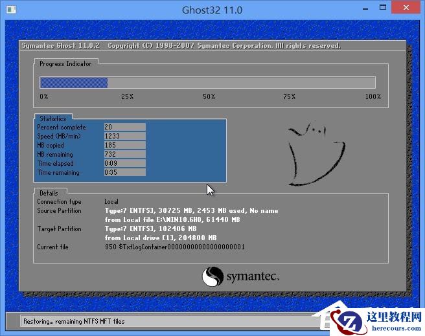Viewport: 425px width, 336px height.
Task: Click the Time remaining label
Action: pos(58,172)
